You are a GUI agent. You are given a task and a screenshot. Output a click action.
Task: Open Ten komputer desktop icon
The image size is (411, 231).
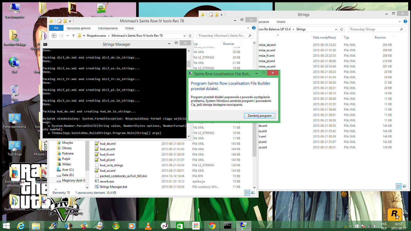(x=15, y=11)
